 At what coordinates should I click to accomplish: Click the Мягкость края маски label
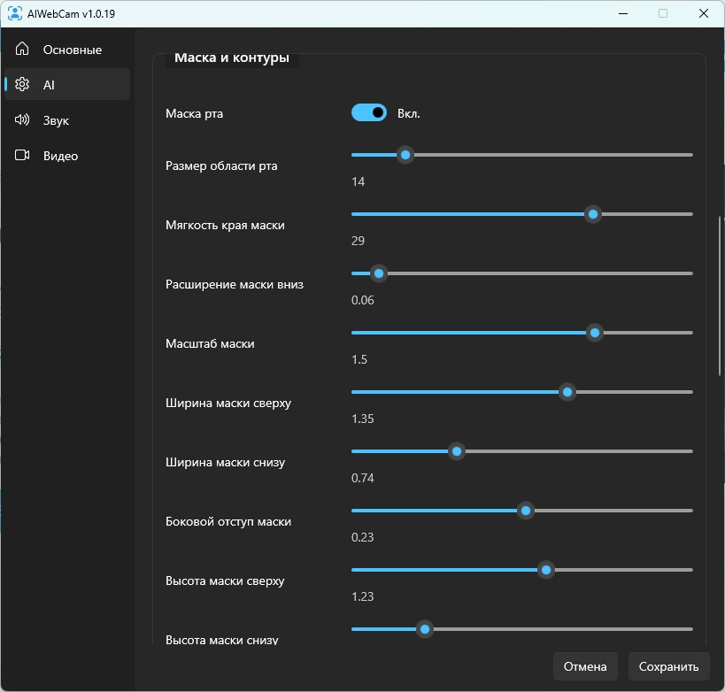point(225,225)
